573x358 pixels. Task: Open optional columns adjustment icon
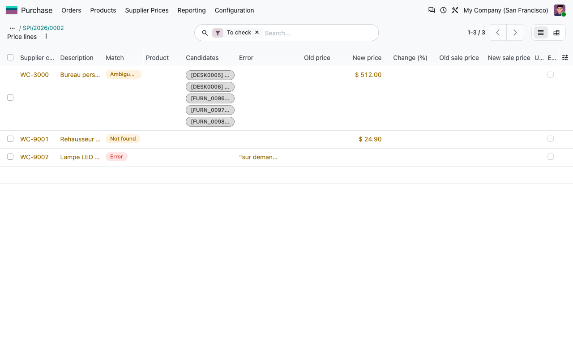565,58
